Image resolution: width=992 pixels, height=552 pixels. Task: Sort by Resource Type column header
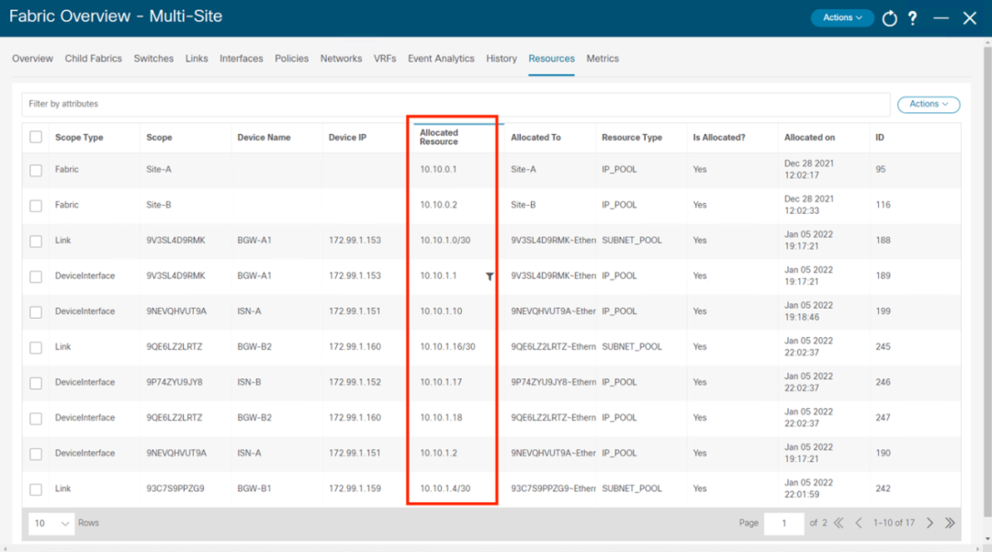click(x=631, y=137)
